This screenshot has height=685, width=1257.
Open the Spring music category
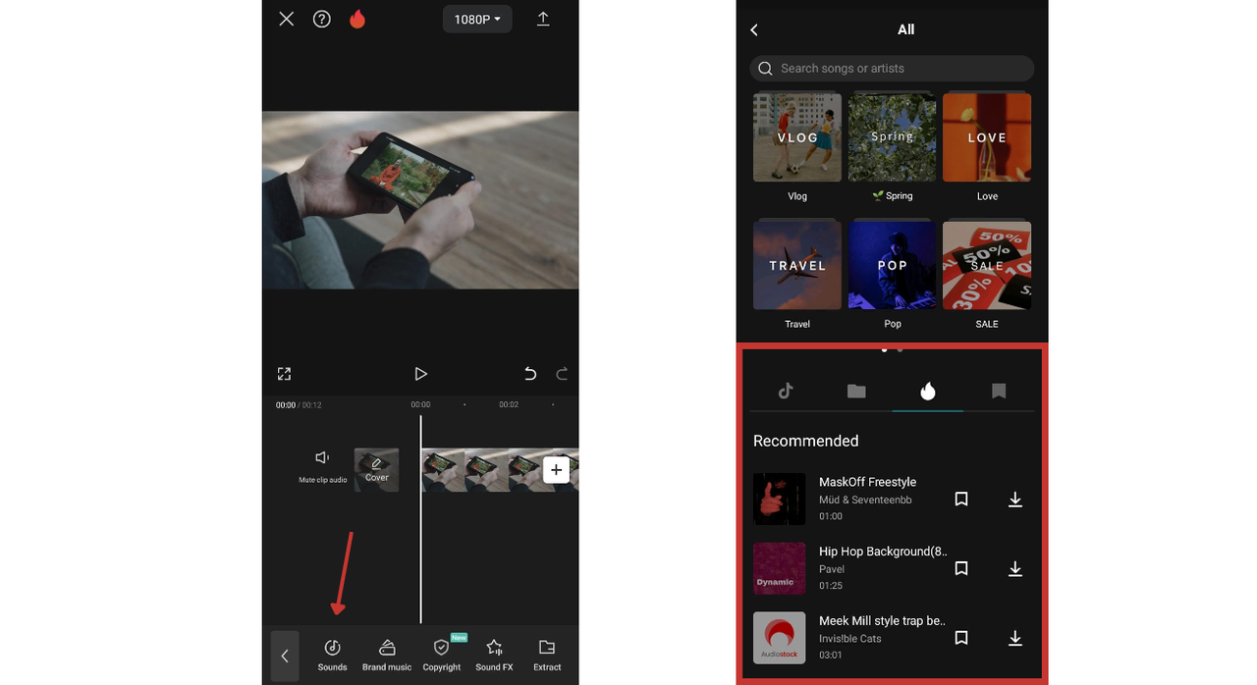click(893, 146)
